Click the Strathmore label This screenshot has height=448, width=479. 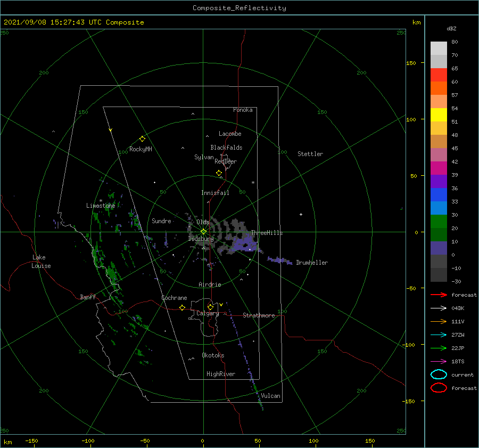259,315
